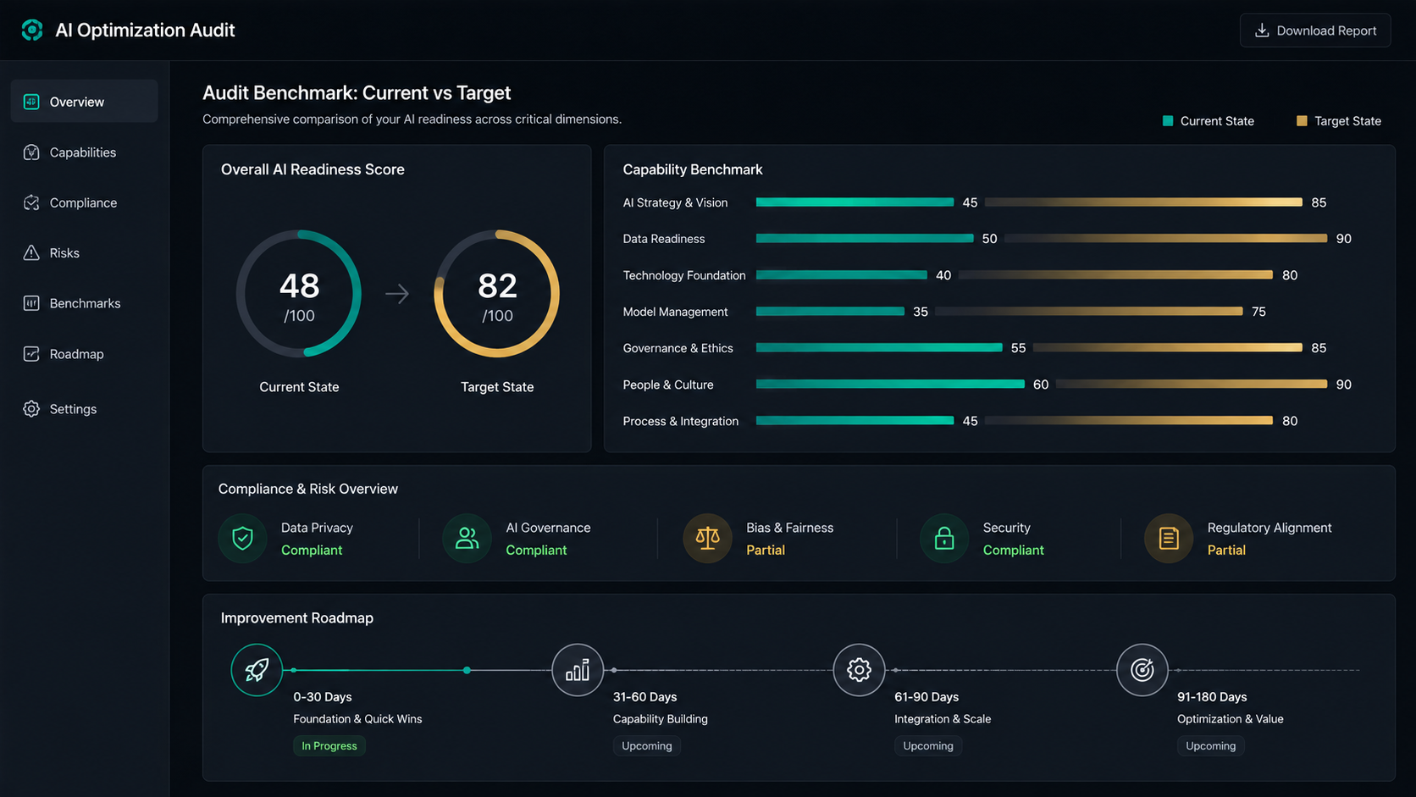Click the Capability Benchmark heading

click(x=693, y=169)
